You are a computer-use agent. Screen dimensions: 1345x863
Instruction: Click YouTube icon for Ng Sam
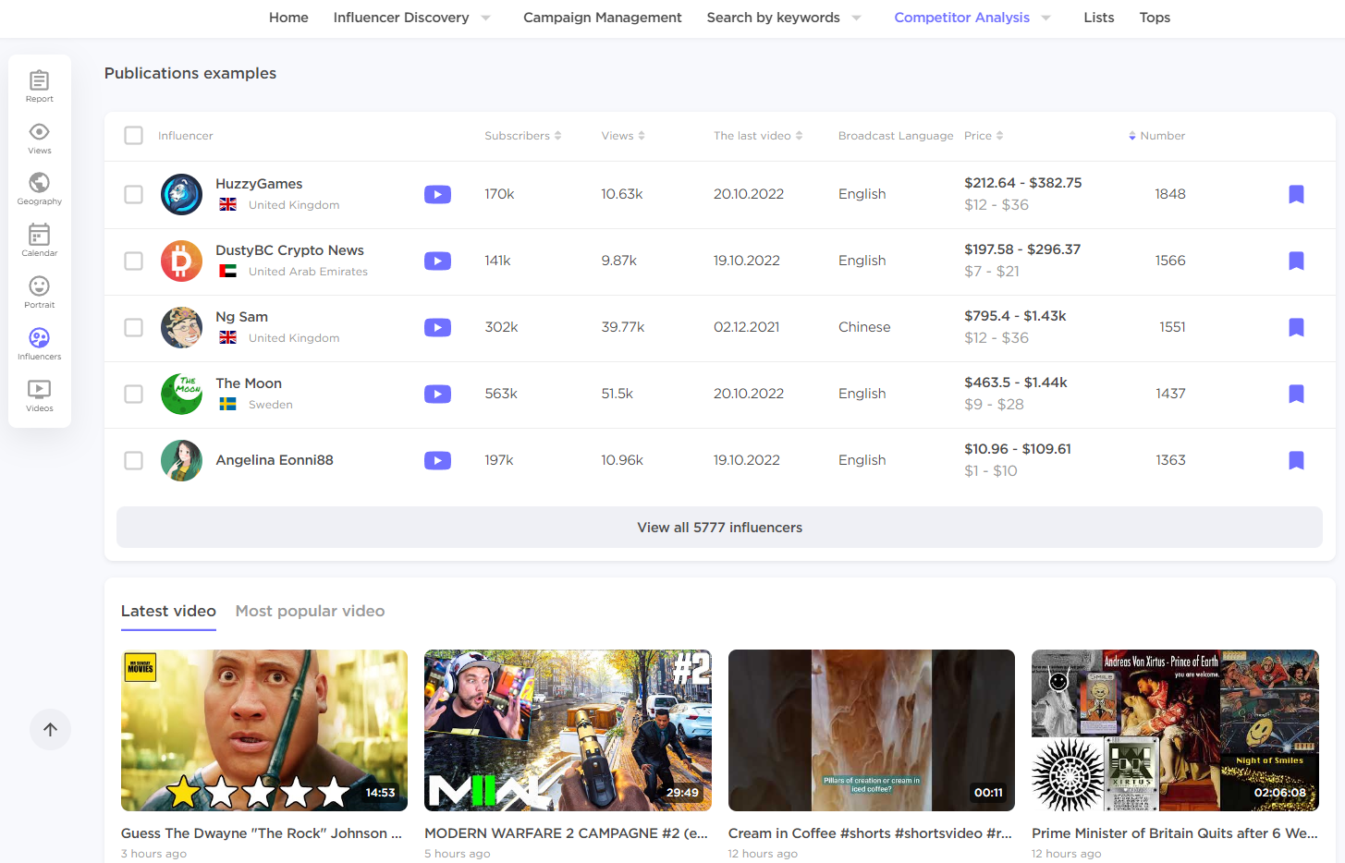(x=437, y=327)
